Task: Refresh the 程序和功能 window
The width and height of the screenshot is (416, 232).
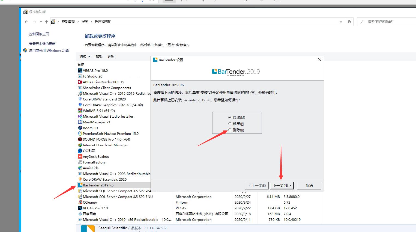Action: pos(349,22)
